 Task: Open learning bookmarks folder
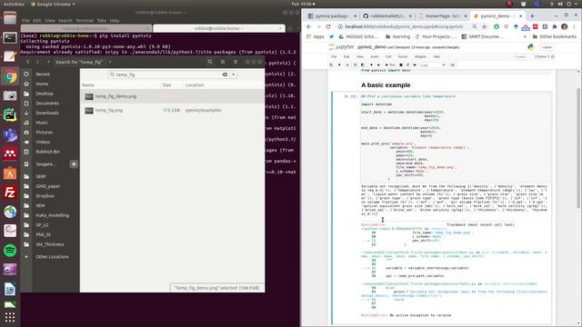click(x=398, y=36)
